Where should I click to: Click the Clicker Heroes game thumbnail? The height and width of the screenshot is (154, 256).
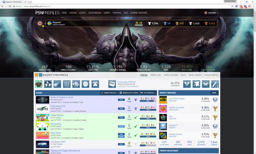tap(42, 118)
